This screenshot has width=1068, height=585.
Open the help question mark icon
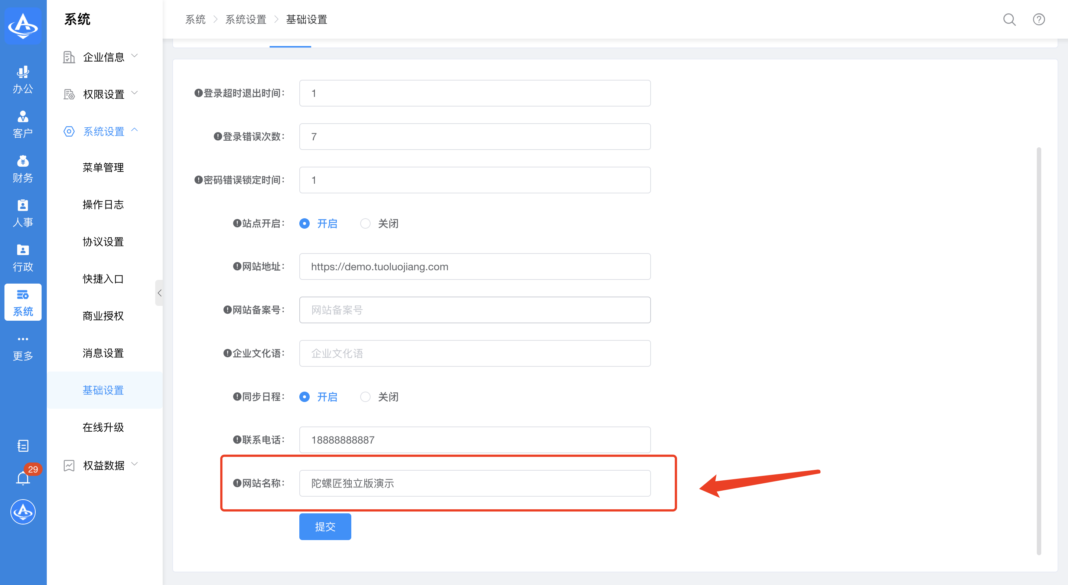coord(1039,19)
